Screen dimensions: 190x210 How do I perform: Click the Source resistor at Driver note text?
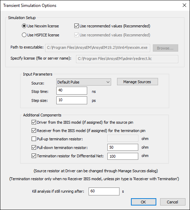point(96,171)
